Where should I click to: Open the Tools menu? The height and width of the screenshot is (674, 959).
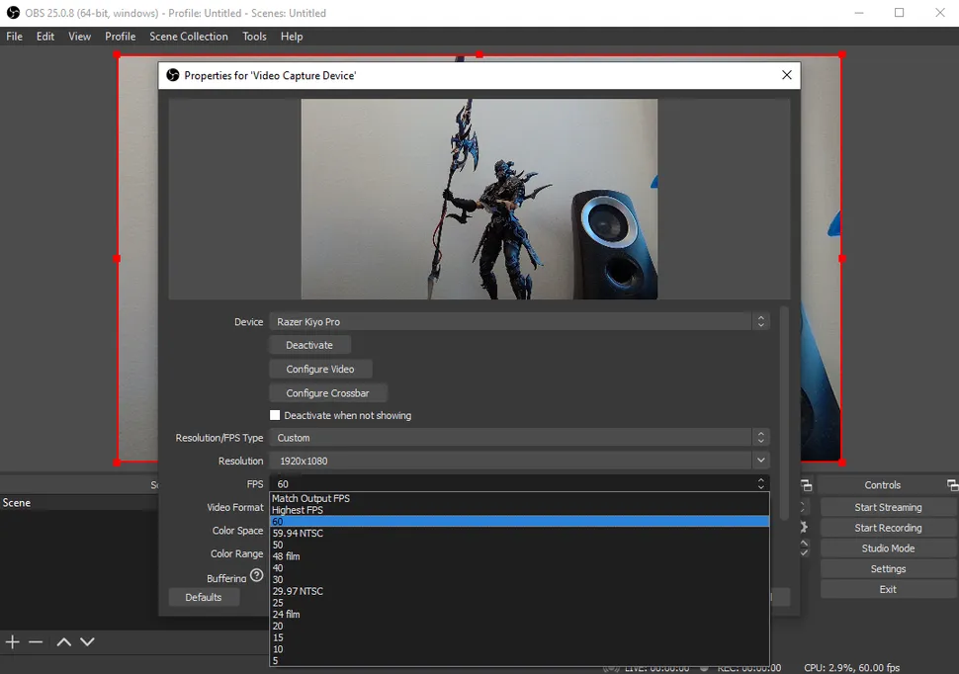pyautogui.click(x=254, y=37)
